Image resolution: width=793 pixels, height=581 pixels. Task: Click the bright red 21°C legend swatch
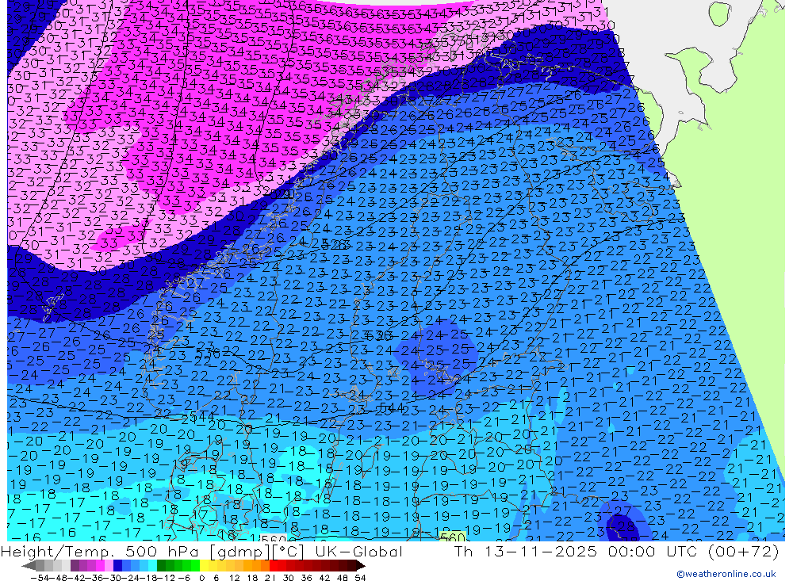274,565
